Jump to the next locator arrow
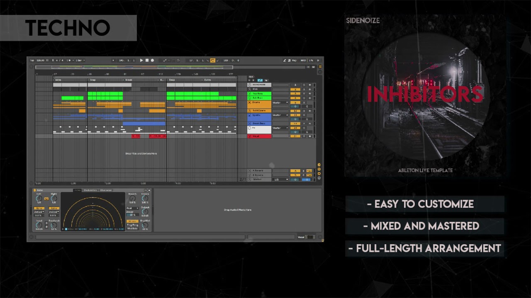531x298 pixels. 253,80
